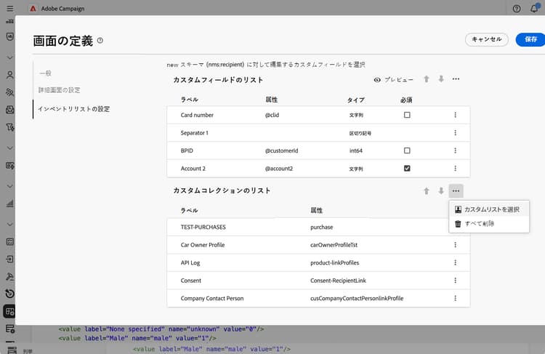The image size is (545, 354).
Task: Click the shield icon in left sidebar
Action: coord(9,36)
